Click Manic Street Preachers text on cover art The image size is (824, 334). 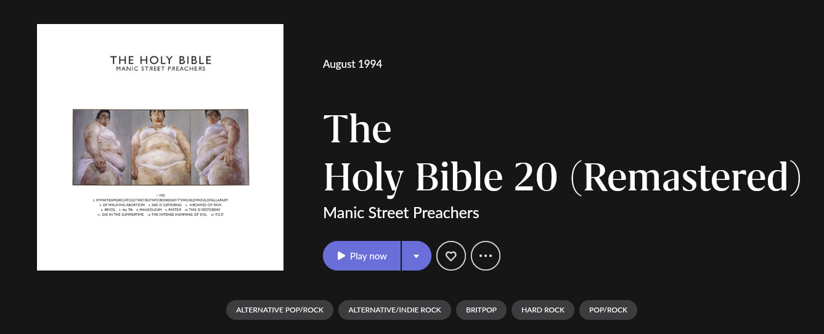tap(160, 69)
